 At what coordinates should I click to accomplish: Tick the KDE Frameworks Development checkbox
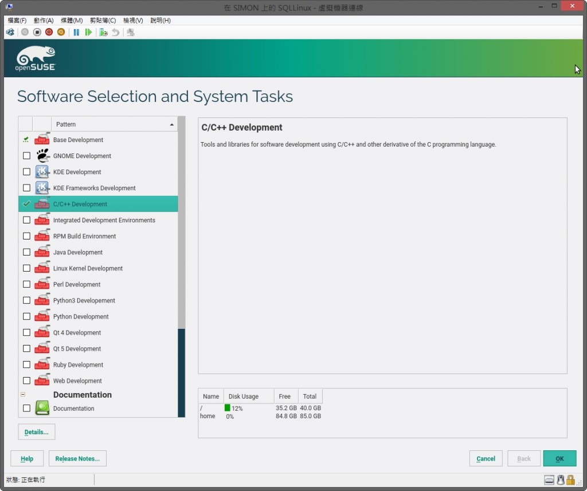pos(26,187)
